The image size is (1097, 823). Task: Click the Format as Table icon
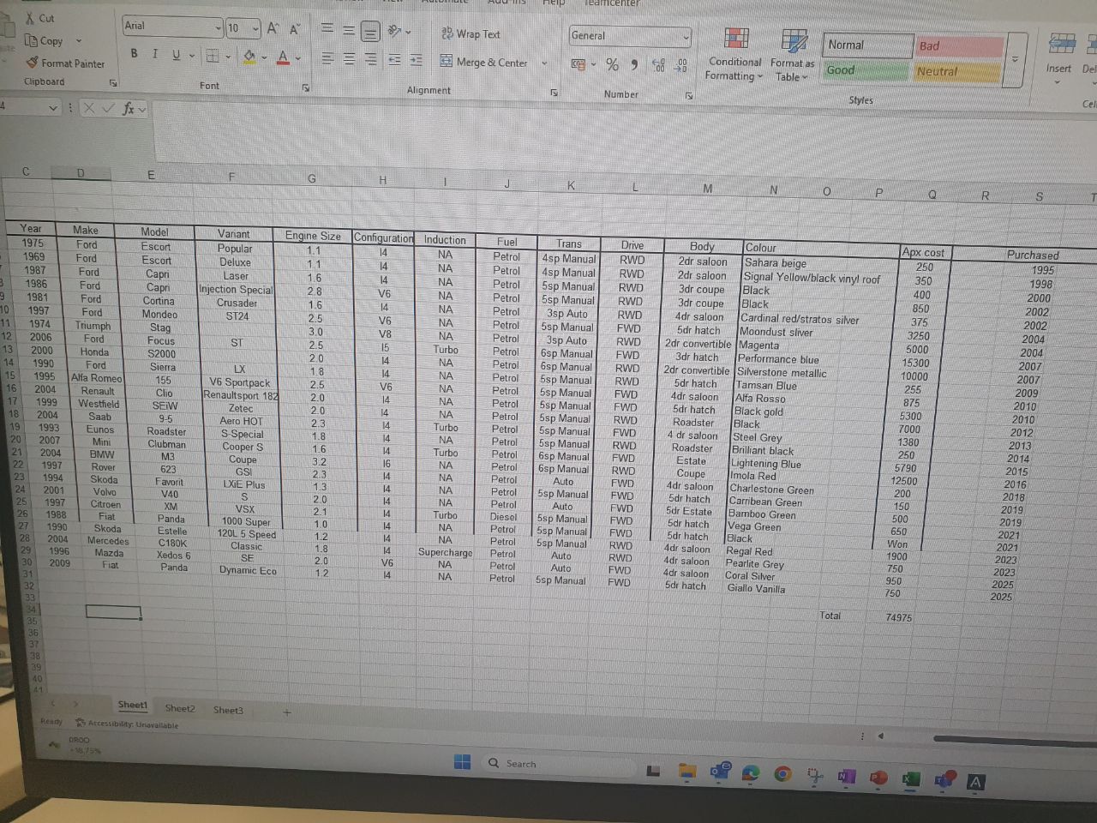click(x=794, y=40)
